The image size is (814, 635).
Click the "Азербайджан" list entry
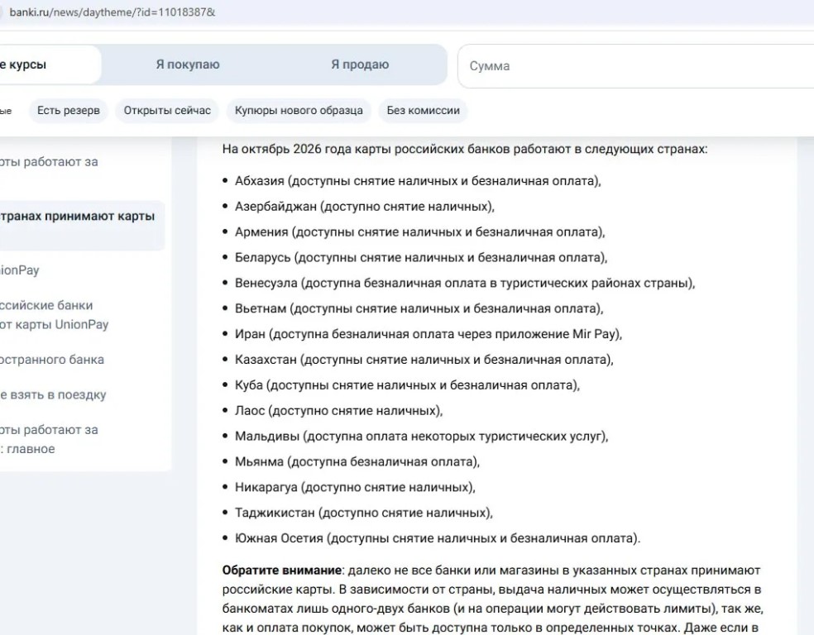[365, 206]
